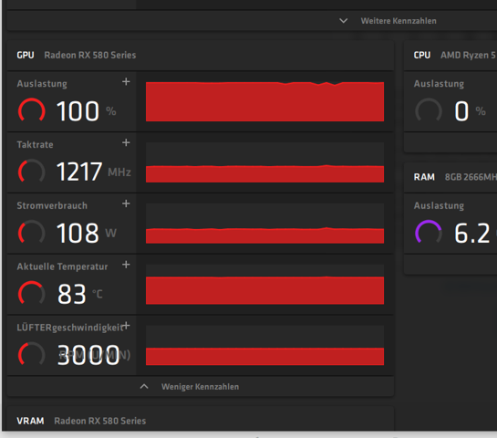497x438 pixels.
Task: Click the 'AMD Ryzen 5' CPU name
Action: coord(468,55)
